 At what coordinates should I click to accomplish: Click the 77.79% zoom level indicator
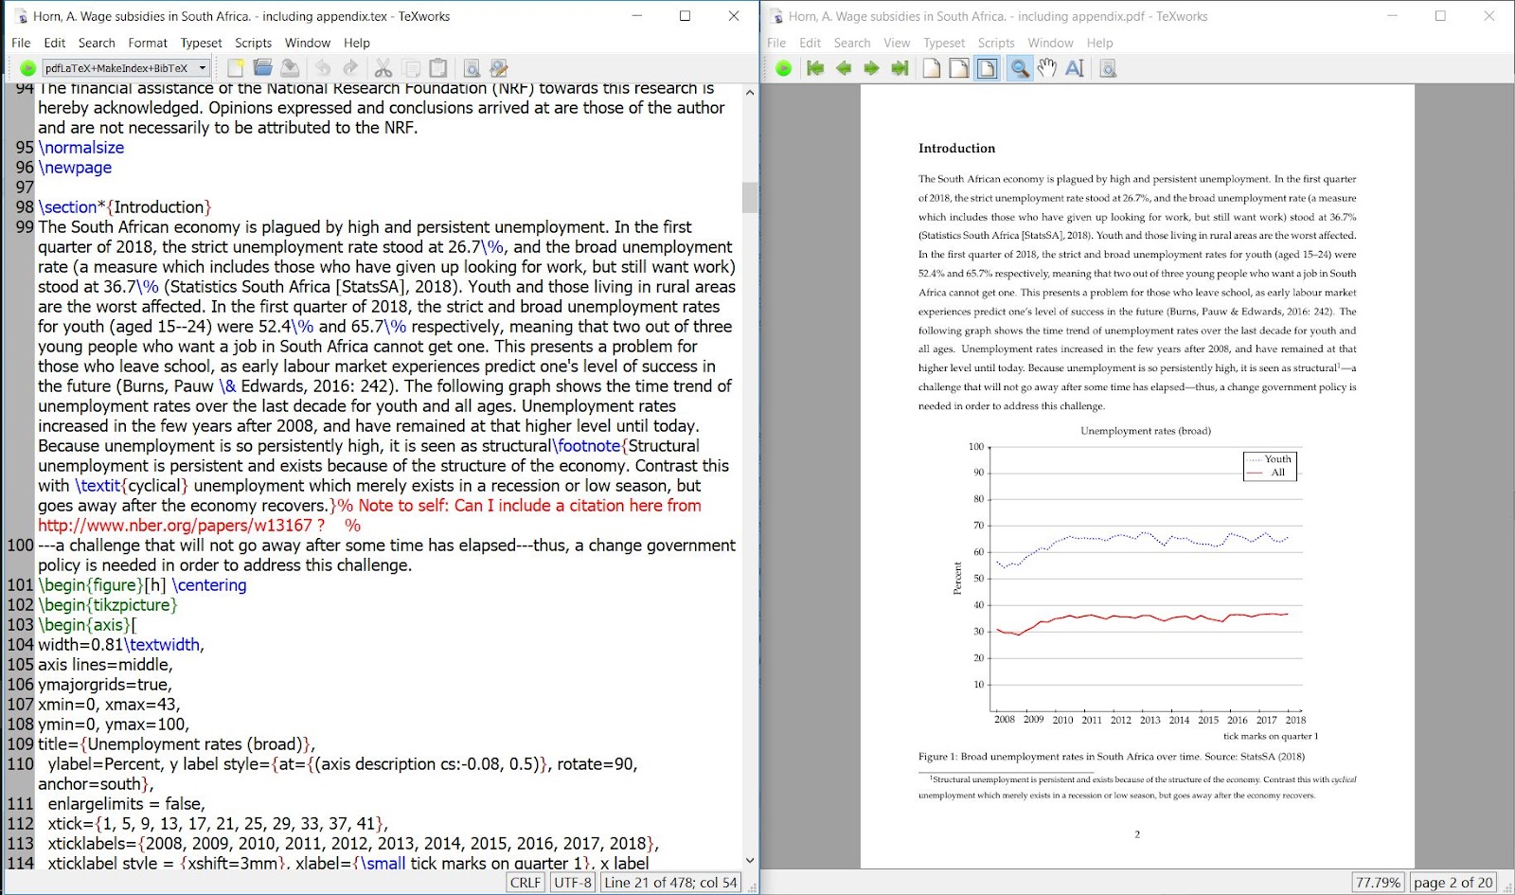[1378, 883]
